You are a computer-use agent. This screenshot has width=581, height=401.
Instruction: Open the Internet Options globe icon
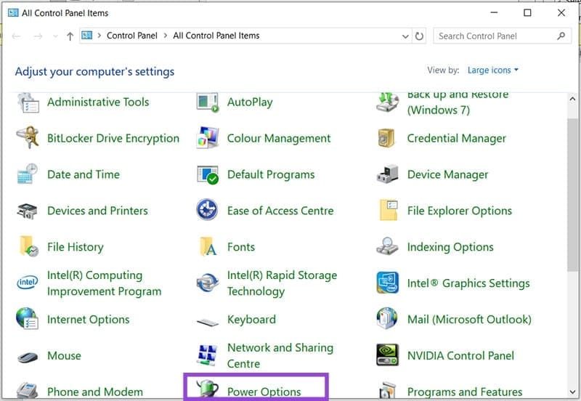pos(28,319)
